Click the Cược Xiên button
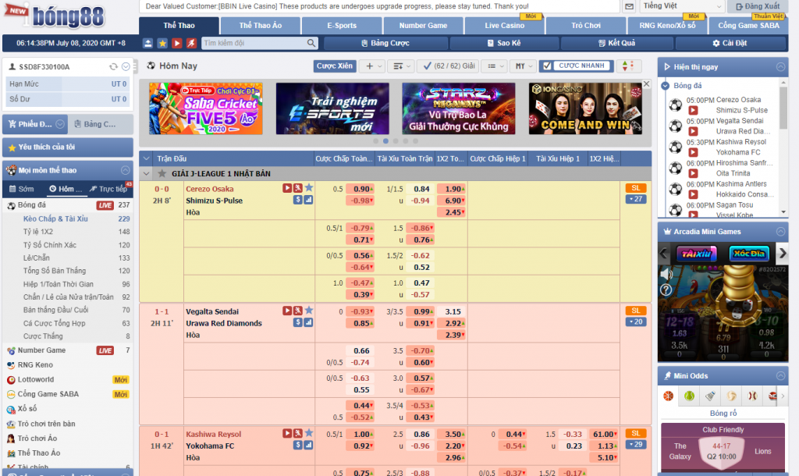Viewport: 799px width, 476px height. 335,66
